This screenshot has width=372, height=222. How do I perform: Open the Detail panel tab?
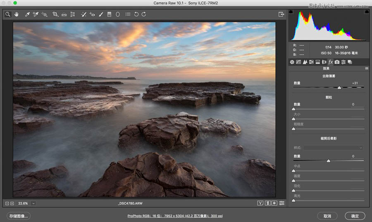(305, 62)
